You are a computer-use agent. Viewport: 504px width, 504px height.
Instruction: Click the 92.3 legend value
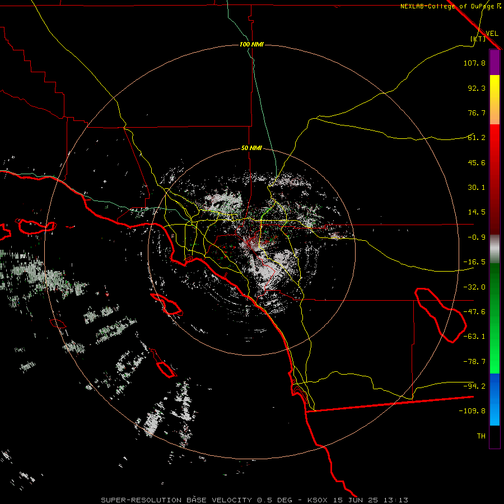[477, 88]
